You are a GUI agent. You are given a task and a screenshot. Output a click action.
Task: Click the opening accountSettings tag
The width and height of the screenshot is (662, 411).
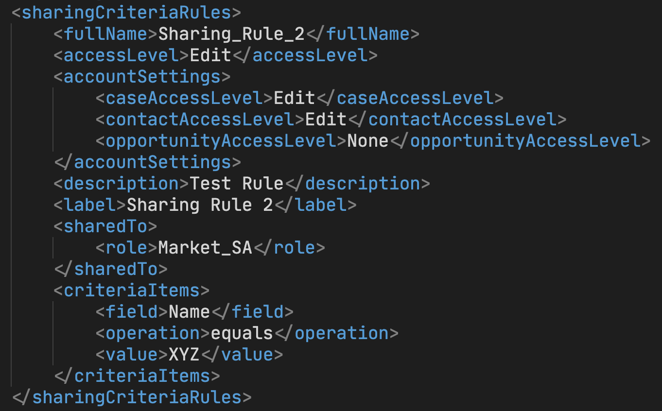click(142, 77)
